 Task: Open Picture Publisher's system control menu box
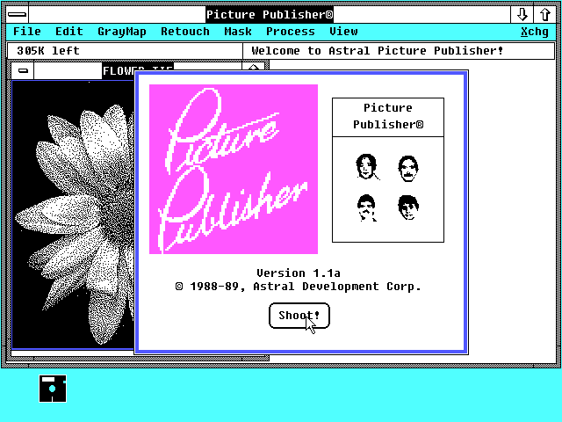18,14
